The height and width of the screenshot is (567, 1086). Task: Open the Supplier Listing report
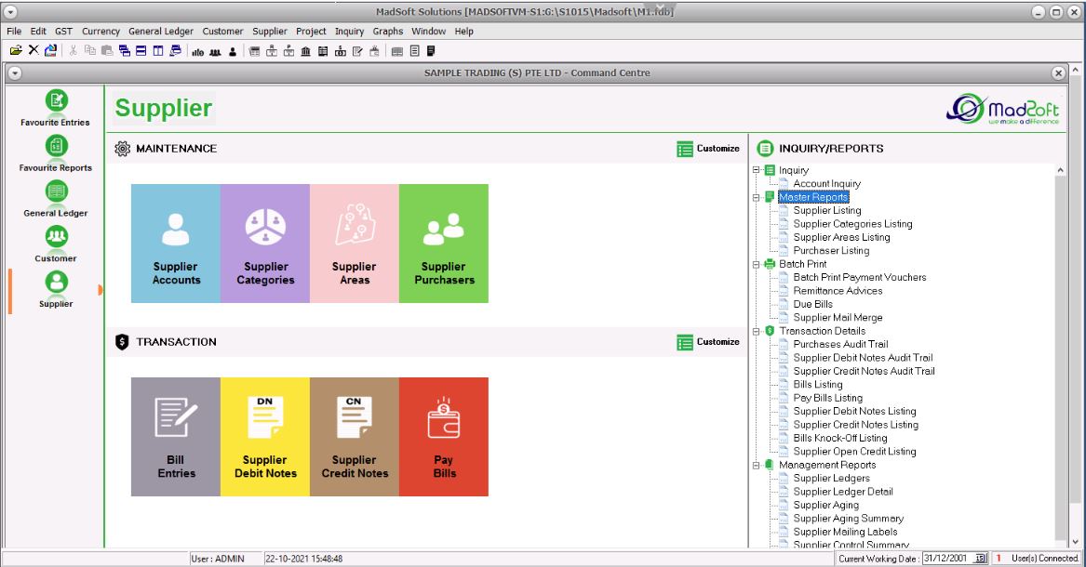827,210
